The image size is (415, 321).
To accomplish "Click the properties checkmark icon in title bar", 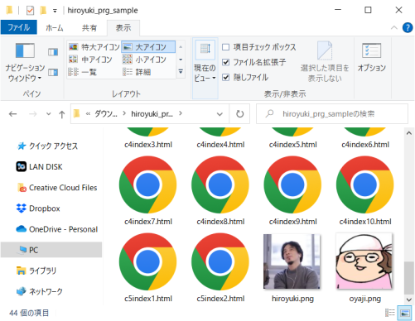I will click(30, 11).
